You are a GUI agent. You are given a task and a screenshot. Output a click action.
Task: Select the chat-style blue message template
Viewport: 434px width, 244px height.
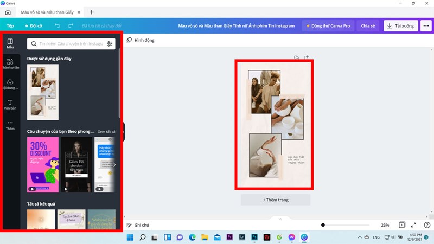click(x=105, y=165)
